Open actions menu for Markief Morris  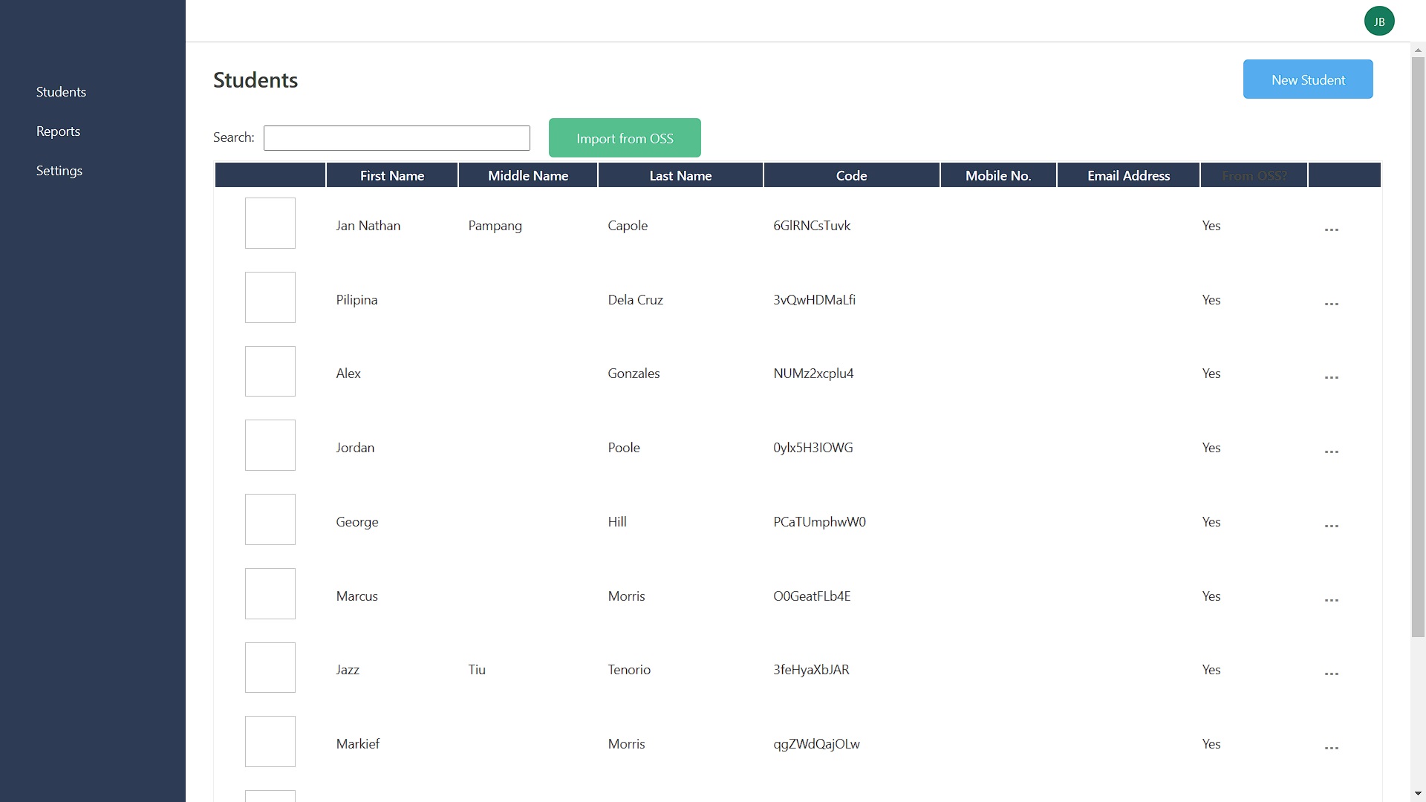[x=1332, y=748]
